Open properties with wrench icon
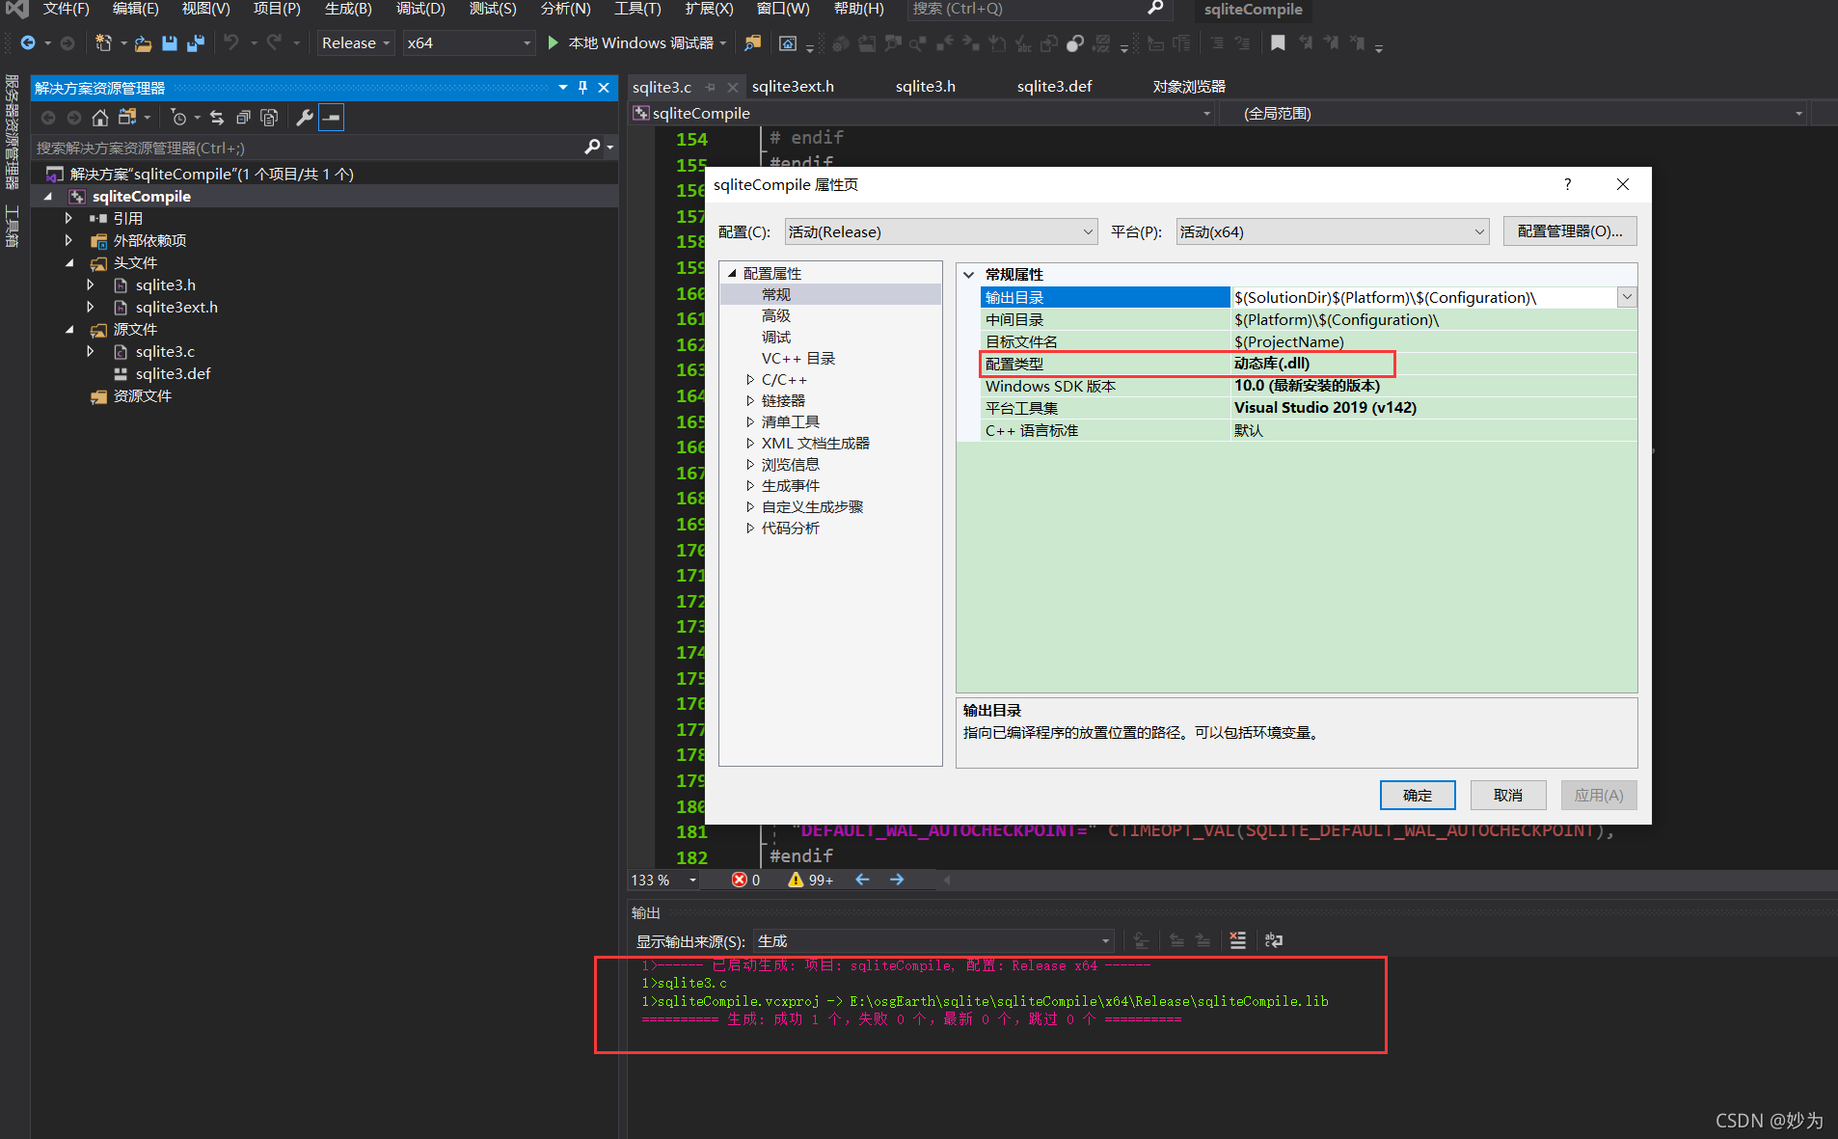1838x1139 pixels. [305, 118]
